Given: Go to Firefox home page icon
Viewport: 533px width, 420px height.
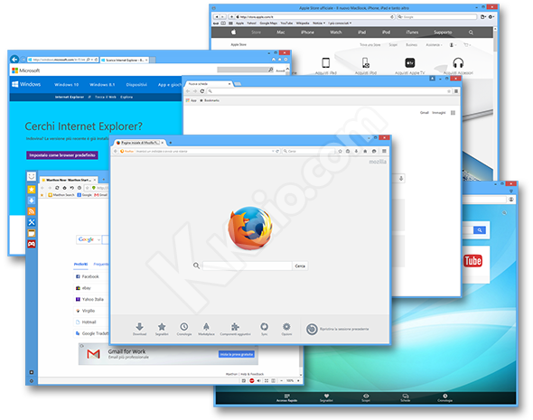Looking at the screenshot, I should tap(365, 151).
